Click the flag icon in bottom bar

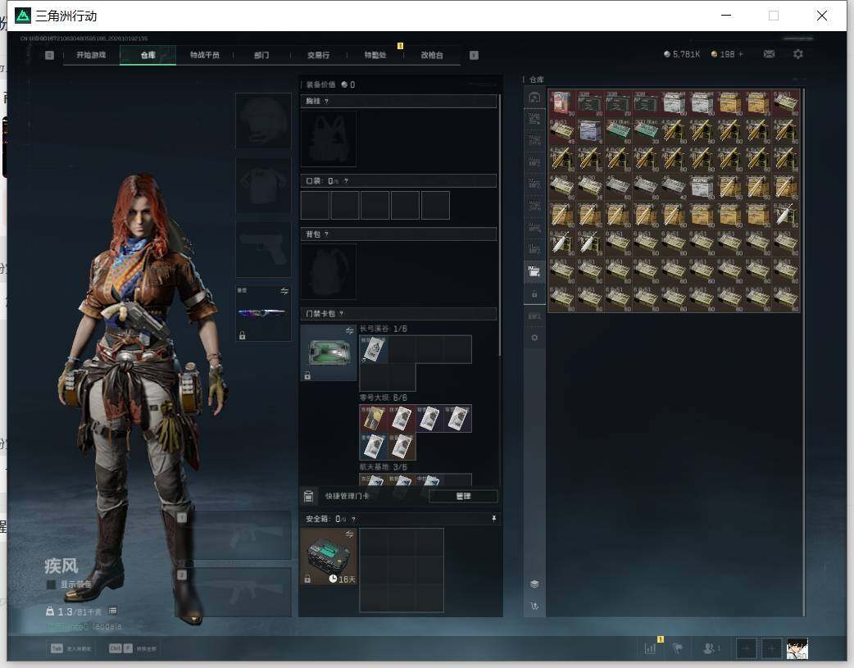pos(678,648)
